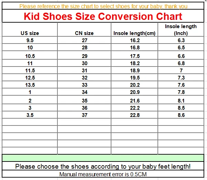Select the US size 3.5 cell

tap(30, 115)
